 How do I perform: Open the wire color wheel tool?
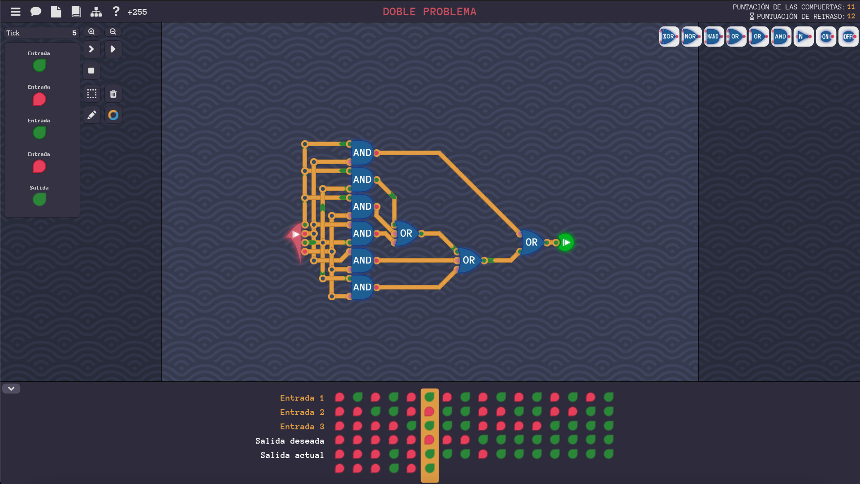click(113, 115)
